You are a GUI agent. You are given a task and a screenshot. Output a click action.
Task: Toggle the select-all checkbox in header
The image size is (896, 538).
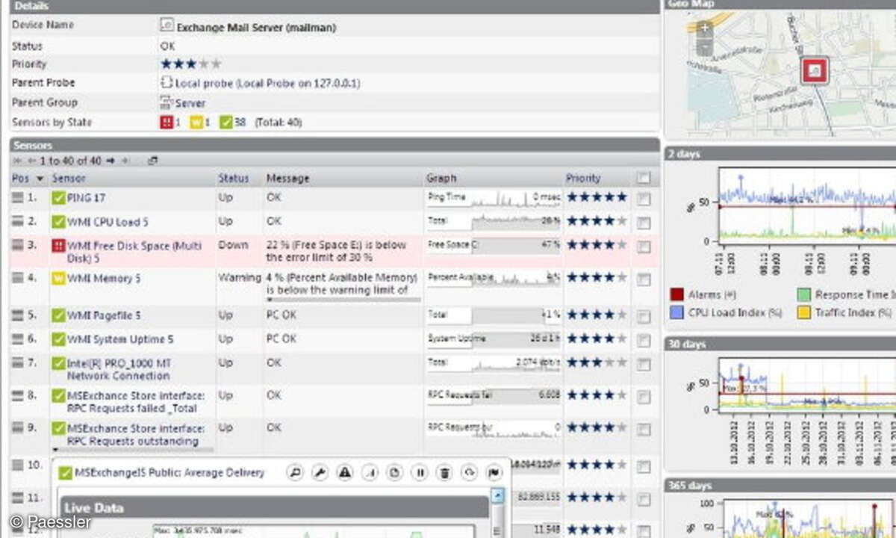tap(644, 178)
